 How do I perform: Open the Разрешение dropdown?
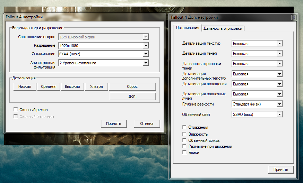point(146,45)
